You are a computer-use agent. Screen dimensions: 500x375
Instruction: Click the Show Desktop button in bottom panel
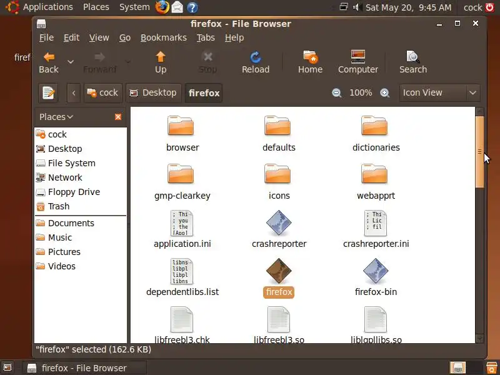click(x=7, y=367)
